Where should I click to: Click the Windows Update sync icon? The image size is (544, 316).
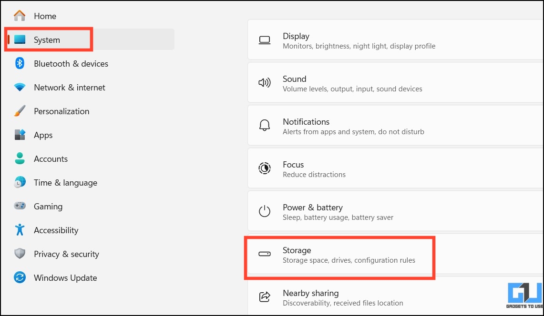tap(20, 277)
